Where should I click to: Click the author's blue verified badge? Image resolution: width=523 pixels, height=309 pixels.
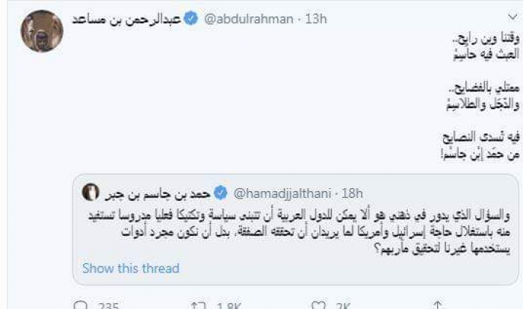(191, 20)
